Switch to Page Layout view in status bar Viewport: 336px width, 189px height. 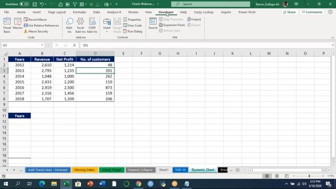coord(277,176)
